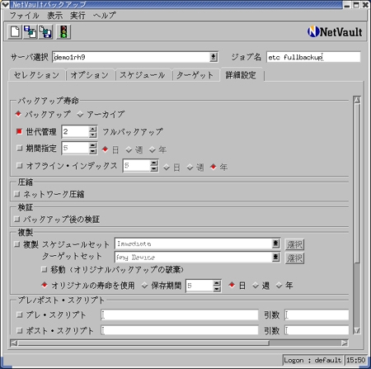Open the window menu icon in title bar
The height and width of the screenshot is (369, 371).
coord(5,4)
